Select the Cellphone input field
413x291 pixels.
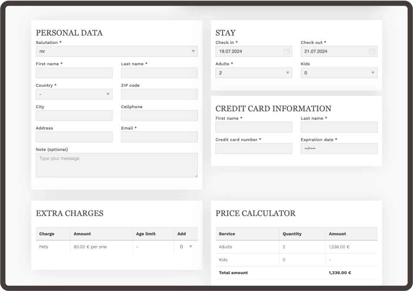(x=160, y=116)
